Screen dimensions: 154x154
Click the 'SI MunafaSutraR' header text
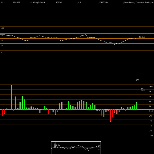click(x=38, y=2)
